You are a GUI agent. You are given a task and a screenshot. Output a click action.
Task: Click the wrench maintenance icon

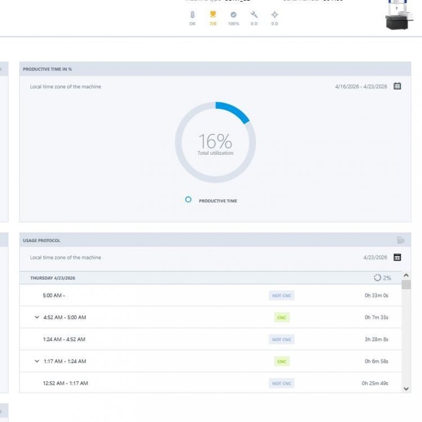254,15
